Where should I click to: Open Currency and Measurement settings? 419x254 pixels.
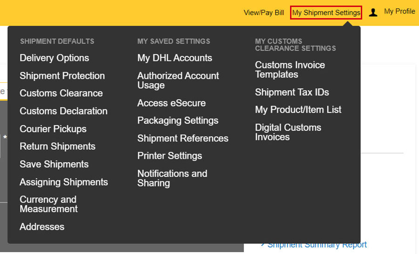click(48, 204)
